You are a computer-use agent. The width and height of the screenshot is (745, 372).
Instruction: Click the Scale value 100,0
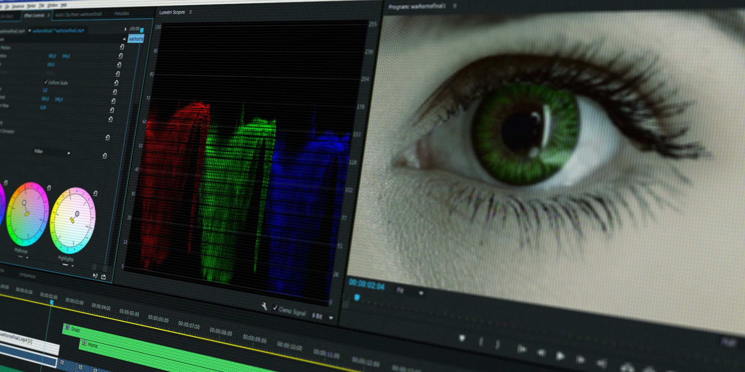[51, 65]
